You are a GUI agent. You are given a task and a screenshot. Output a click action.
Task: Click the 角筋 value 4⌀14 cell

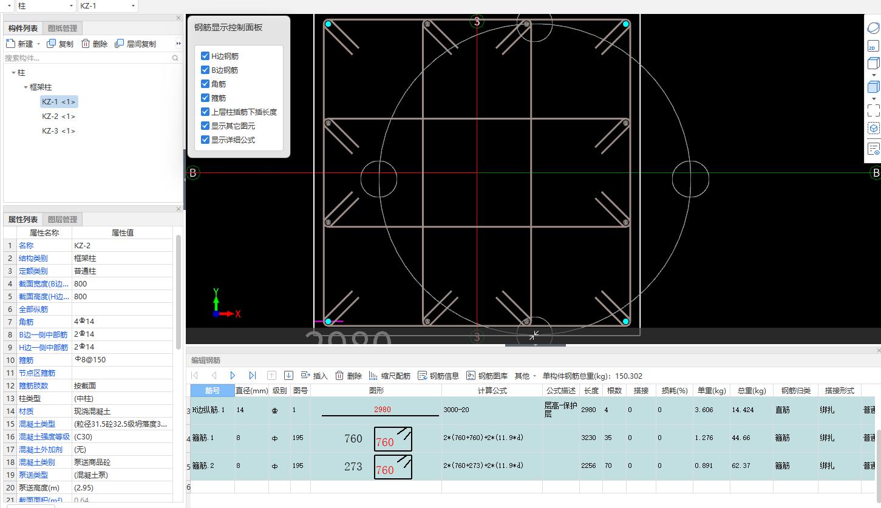[x=122, y=322]
